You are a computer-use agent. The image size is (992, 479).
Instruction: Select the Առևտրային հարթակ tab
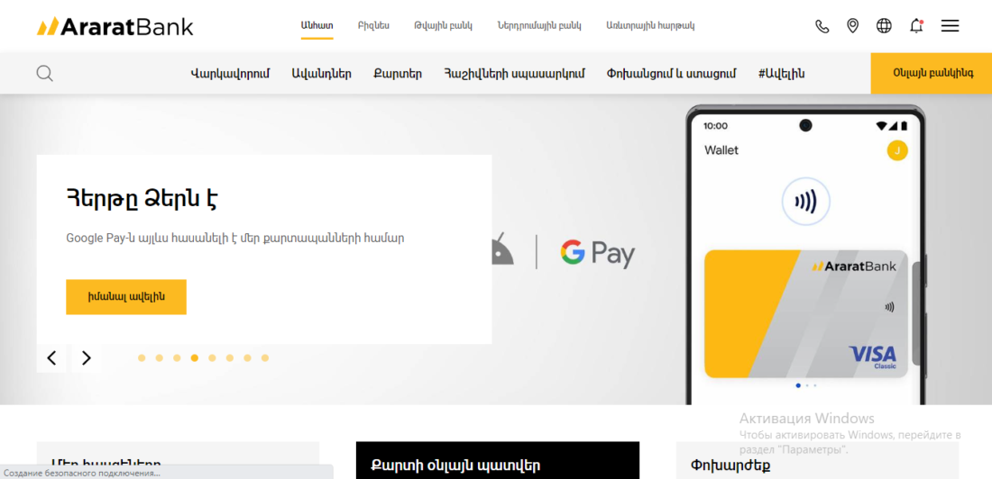(650, 26)
